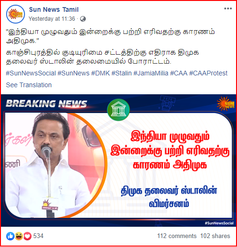Click the red Love heart reaction icon
Screen dimensions: 237x247
27,236
